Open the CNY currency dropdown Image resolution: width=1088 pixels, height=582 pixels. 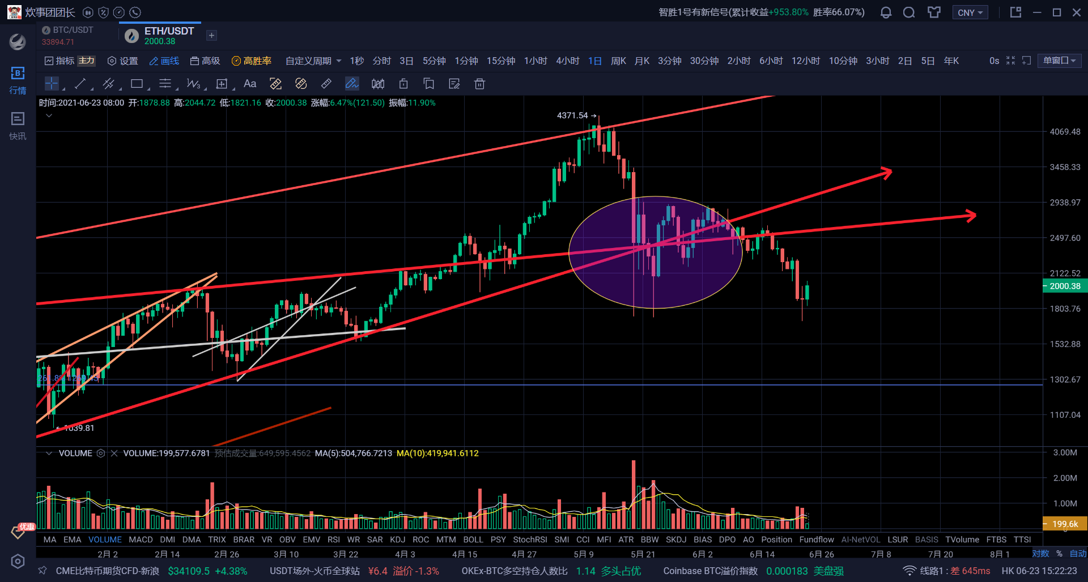[970, 12]
